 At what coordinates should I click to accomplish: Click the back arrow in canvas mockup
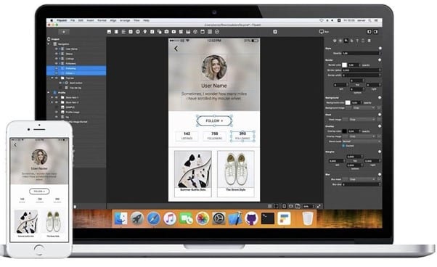[176, 49]
